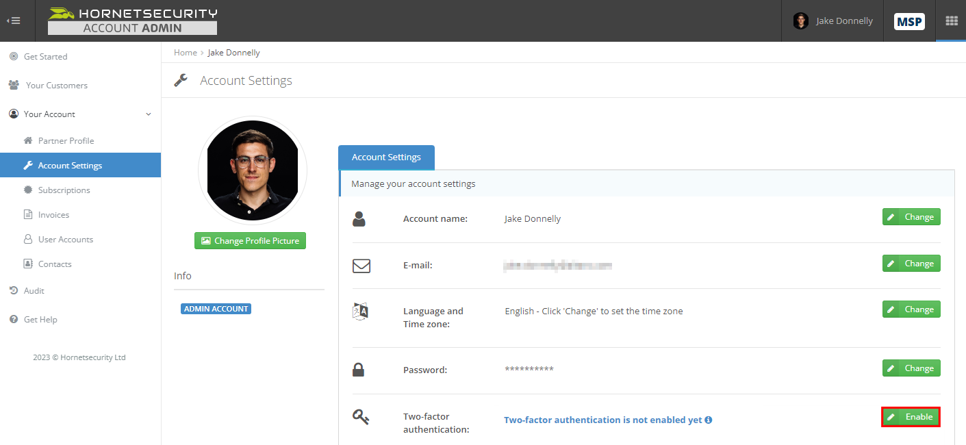Click the two-factor authentication info icon
This screenshot has width=966, height=445.
tap(709, 420)
